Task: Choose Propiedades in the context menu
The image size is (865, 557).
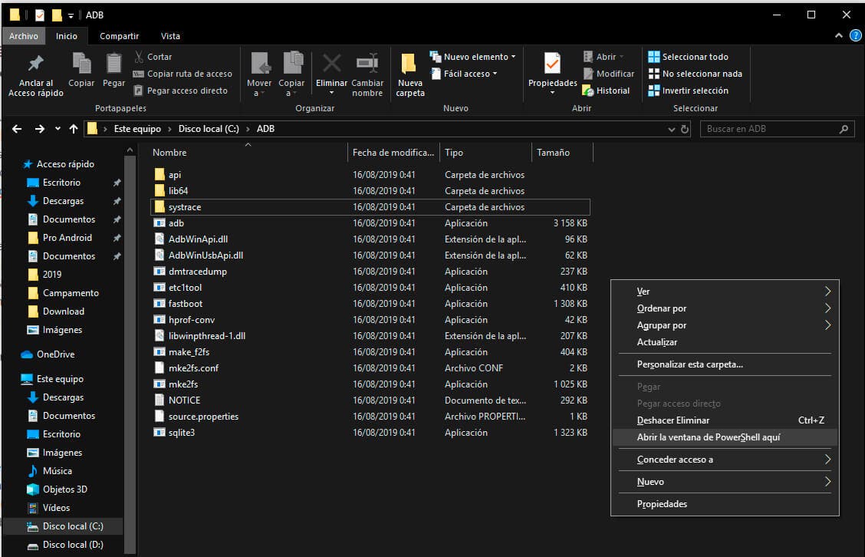Action: tap(662, 504)
